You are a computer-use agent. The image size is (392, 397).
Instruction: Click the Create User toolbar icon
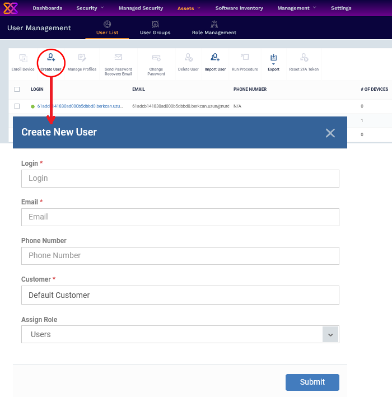(x=51, y=58)
